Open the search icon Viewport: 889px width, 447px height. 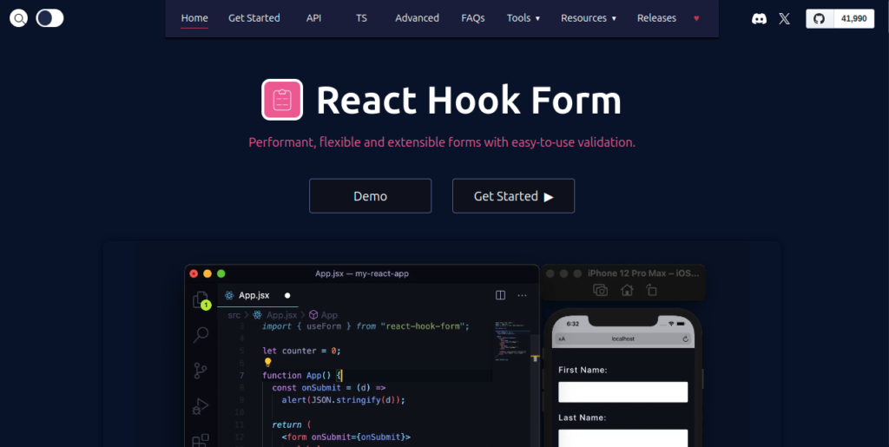[x=19, y=18]
